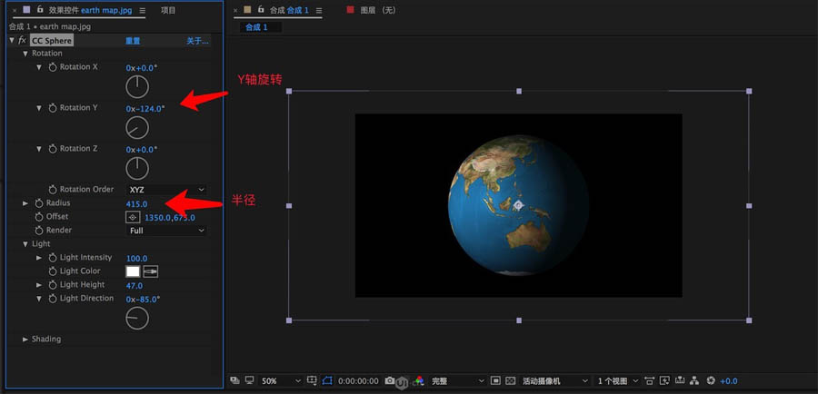Click the Light Color eyedropper

tap(151, 271)
